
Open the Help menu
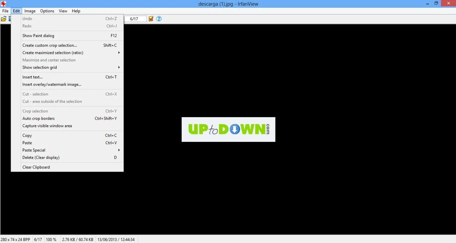76,11
